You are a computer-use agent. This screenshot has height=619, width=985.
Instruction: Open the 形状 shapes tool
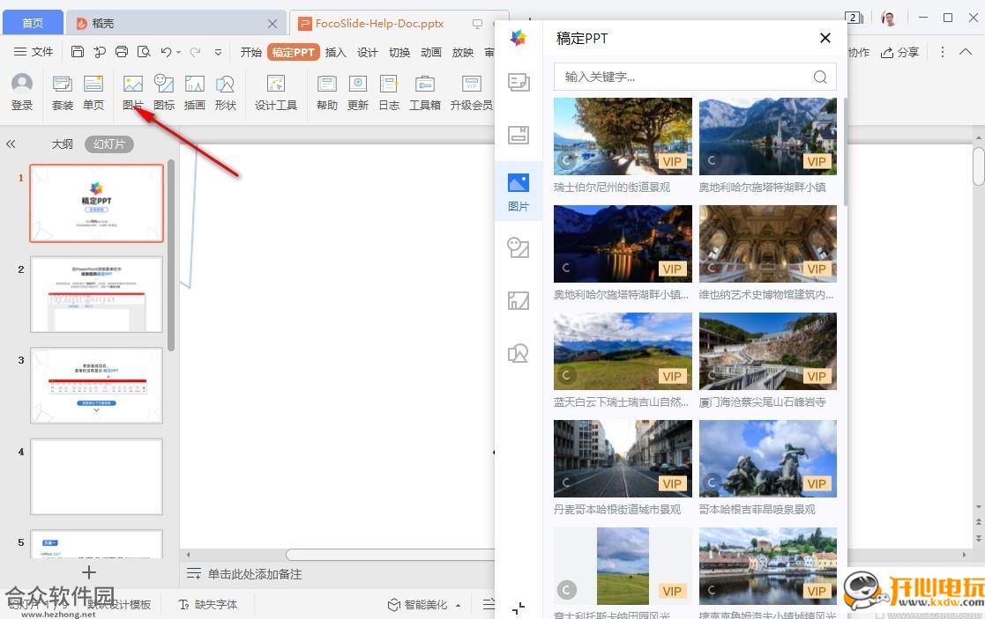coord(226,92)
